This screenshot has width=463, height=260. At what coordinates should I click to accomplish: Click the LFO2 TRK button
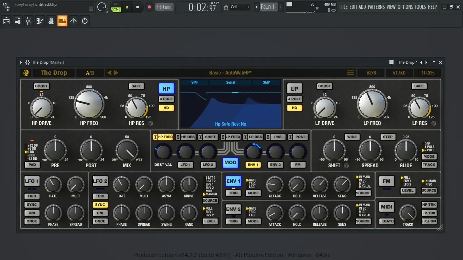point(429,221)
